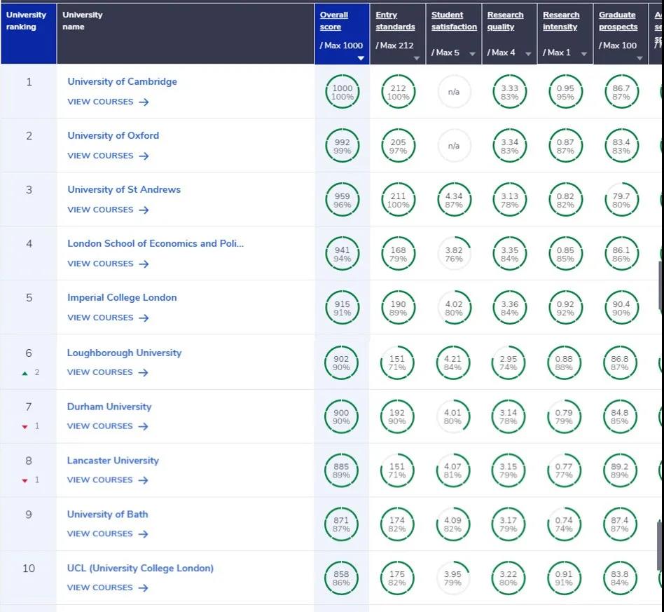Select the Graduate prospects column header
This screenshot has width=664, height=612.
618,21
